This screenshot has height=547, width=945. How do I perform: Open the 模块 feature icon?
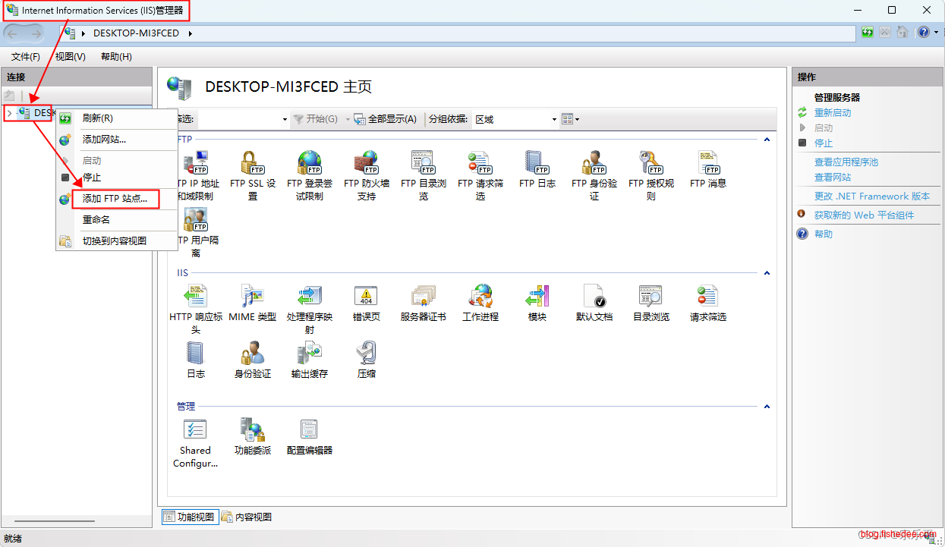pyautogui.click(x=537, y=297)
